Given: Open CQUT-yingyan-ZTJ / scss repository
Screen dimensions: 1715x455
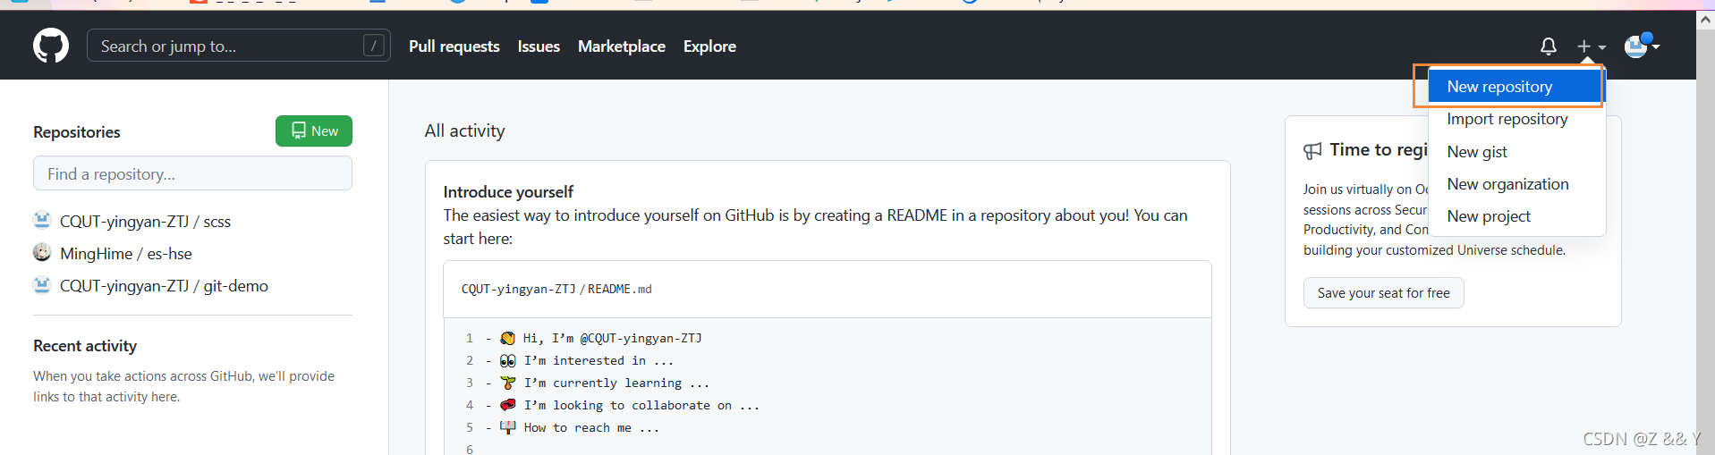Looking at the screenshot, I should point(145,222).
